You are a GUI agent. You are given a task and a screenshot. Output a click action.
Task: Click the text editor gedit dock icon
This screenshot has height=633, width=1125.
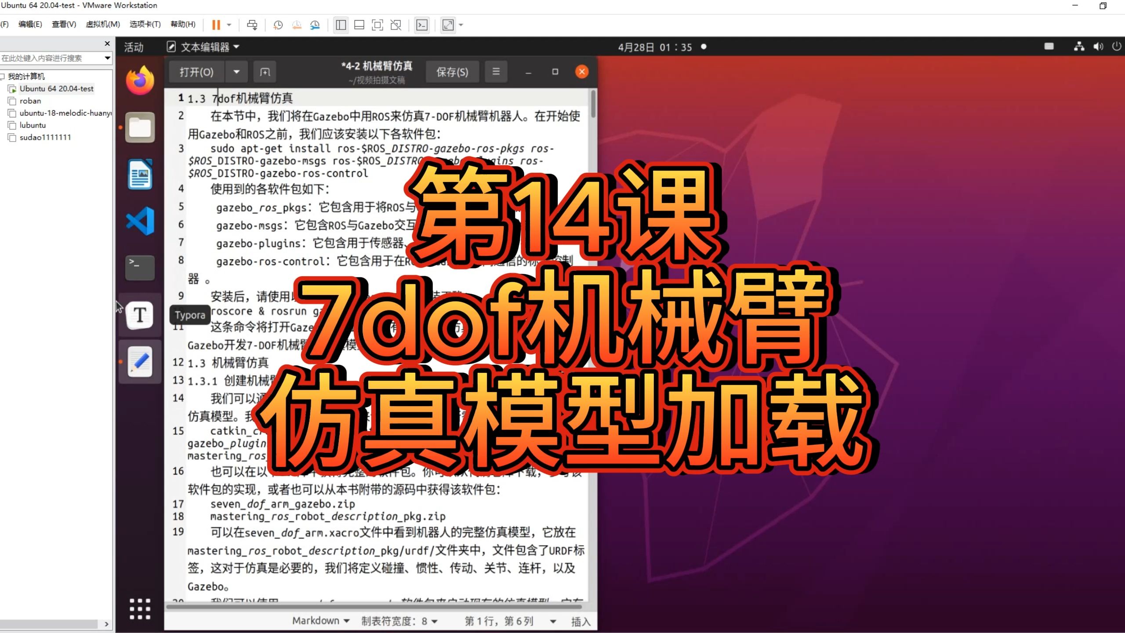(x=140, y=362)
